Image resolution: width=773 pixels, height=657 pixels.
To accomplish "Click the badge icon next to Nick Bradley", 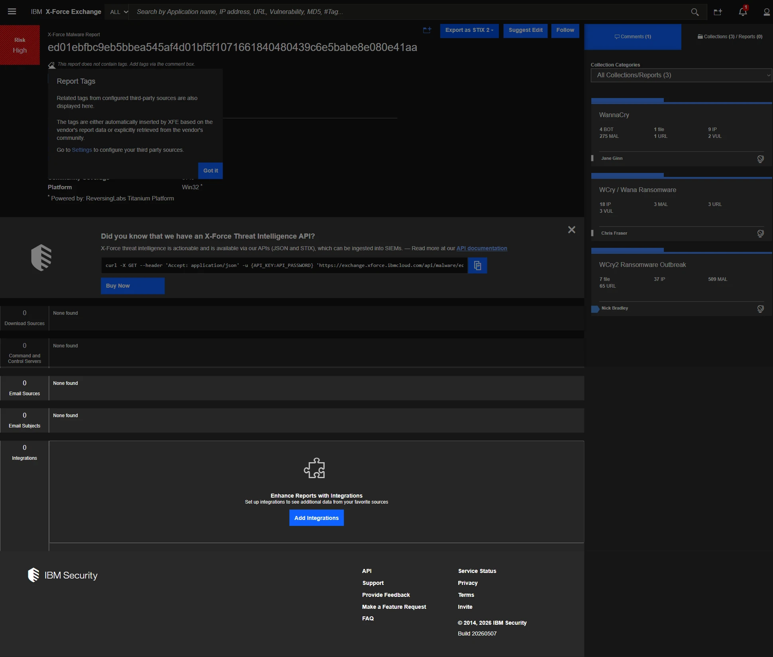I will coord(760,309).
